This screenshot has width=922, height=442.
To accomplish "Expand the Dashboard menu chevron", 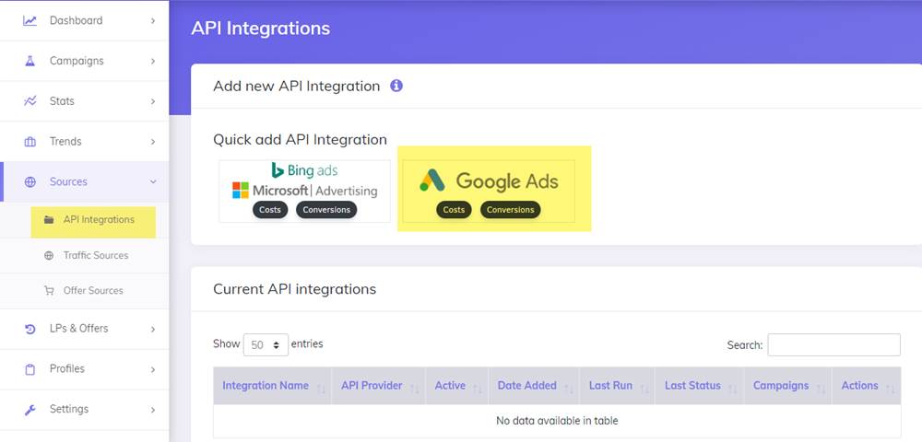I will 153,20.
